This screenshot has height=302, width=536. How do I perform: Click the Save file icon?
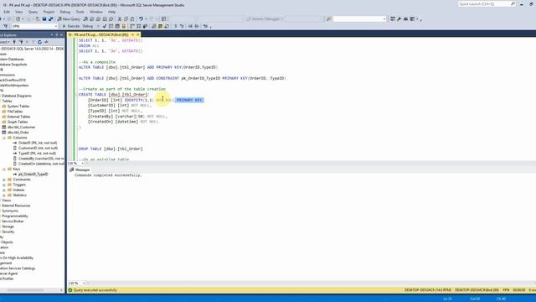44,18
